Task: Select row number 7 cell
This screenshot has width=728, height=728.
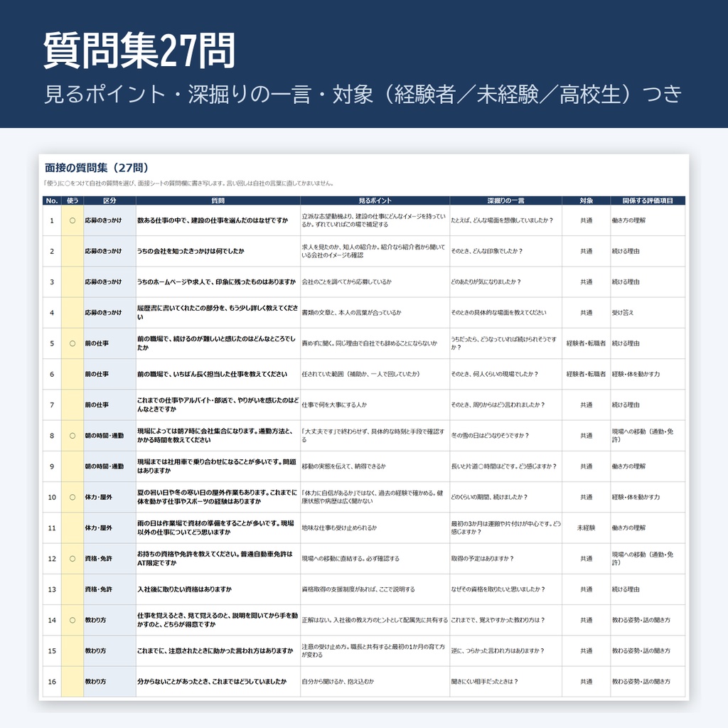Action: pyautogui.click(x=52, y=405)
